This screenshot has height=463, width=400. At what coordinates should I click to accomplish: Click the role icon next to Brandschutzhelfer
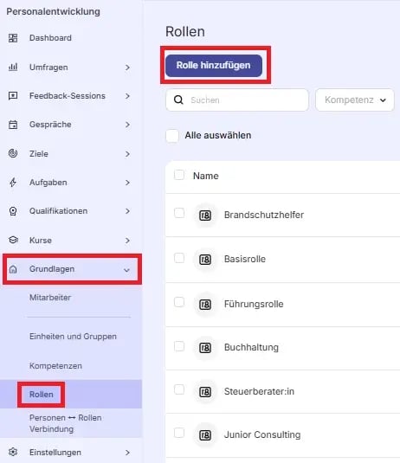pos(205,215)
